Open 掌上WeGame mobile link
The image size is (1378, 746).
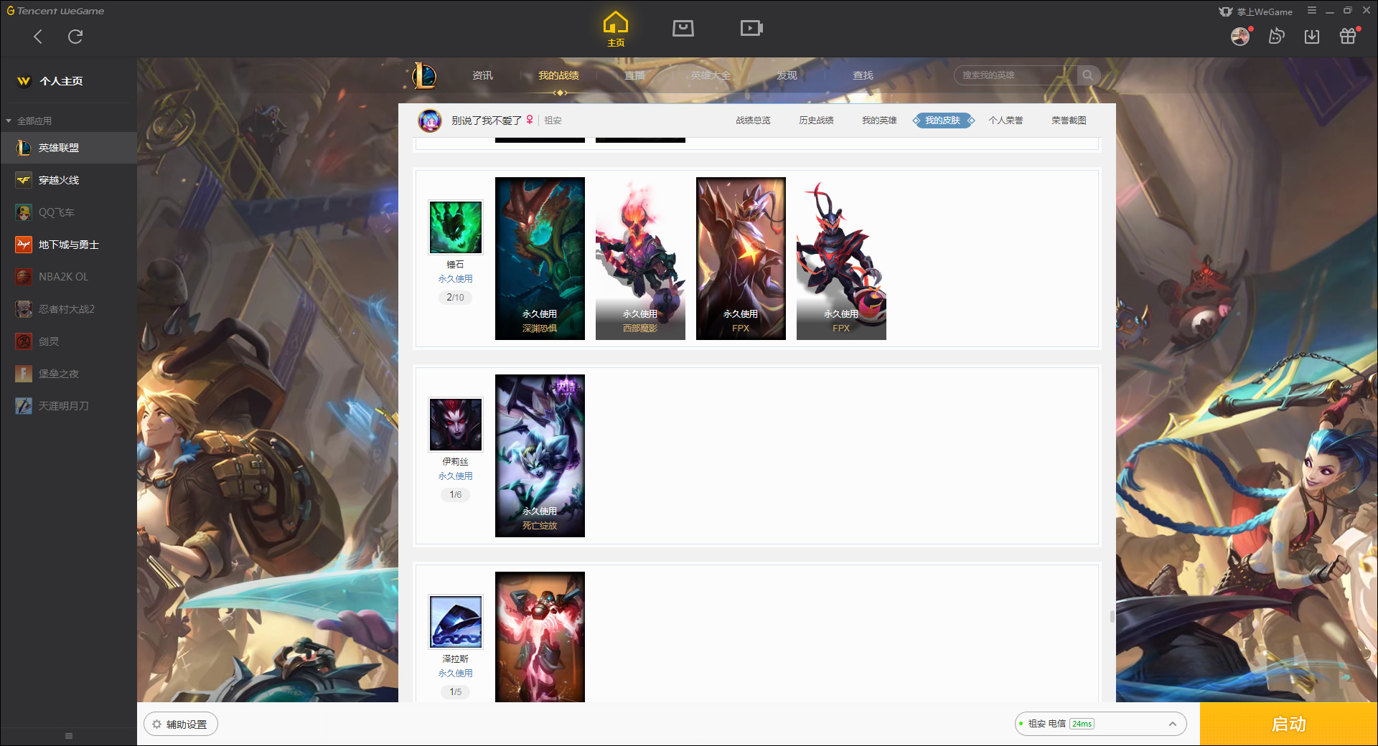pyautogui.click(x=1256, y=11)
